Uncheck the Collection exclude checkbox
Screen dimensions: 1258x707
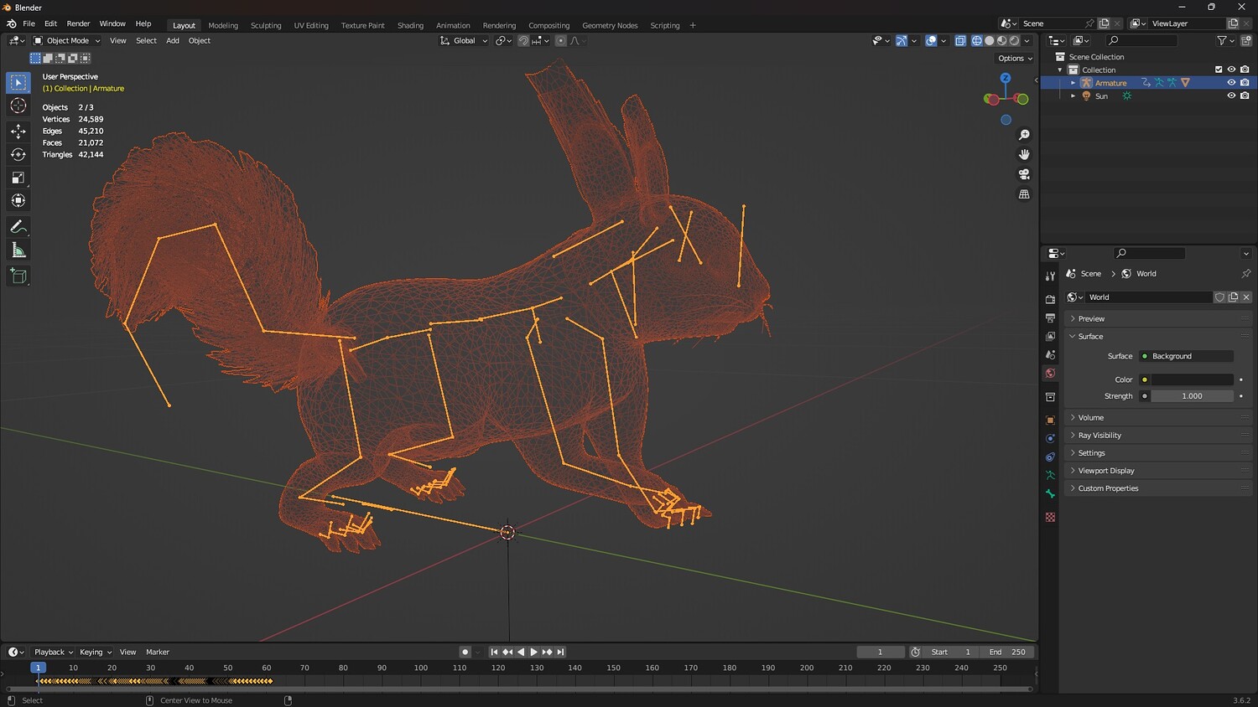tap(1219, 70)
